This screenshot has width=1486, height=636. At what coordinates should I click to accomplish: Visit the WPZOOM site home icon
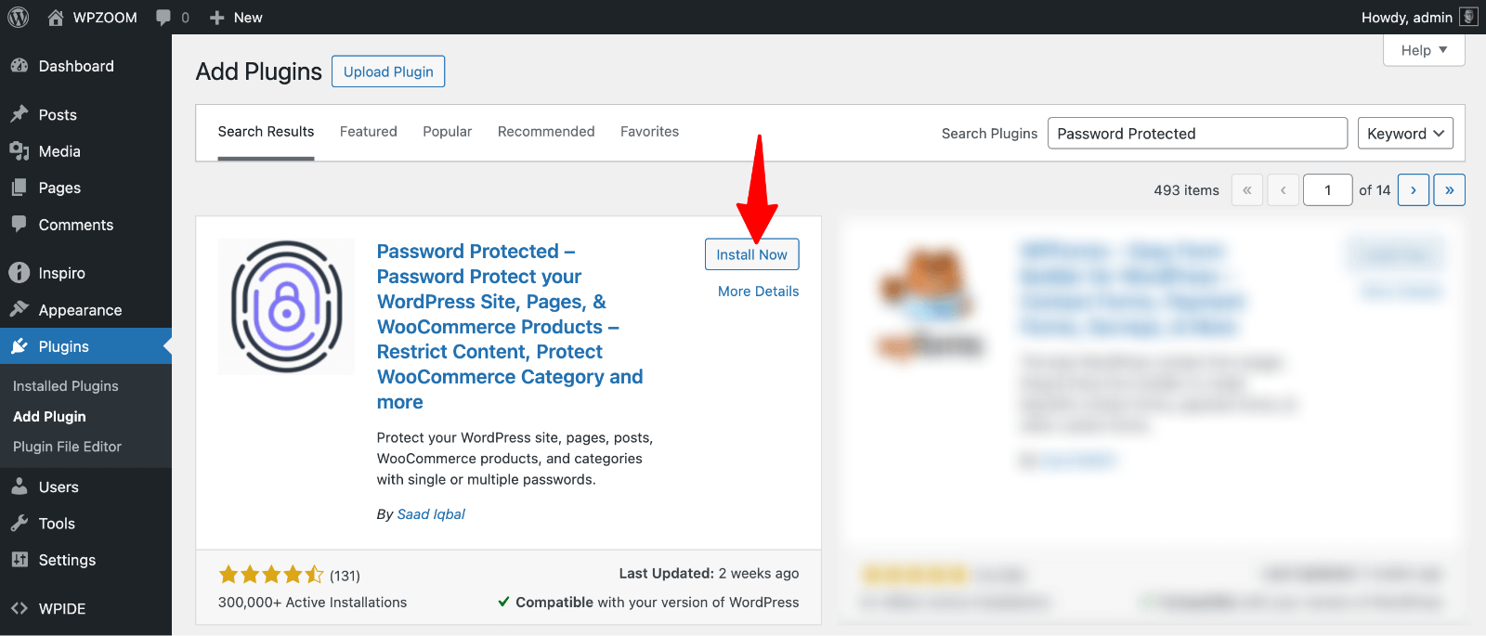[x=56, y=17]
